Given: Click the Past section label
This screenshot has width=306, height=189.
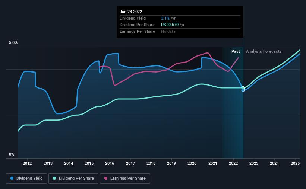Looking at the screenshot, I should [x=236, y=51].
